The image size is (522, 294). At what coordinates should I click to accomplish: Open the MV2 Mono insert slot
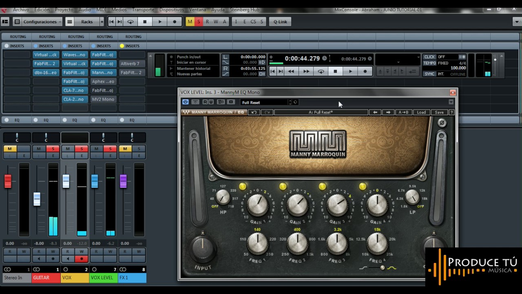(x=103, y=99)
